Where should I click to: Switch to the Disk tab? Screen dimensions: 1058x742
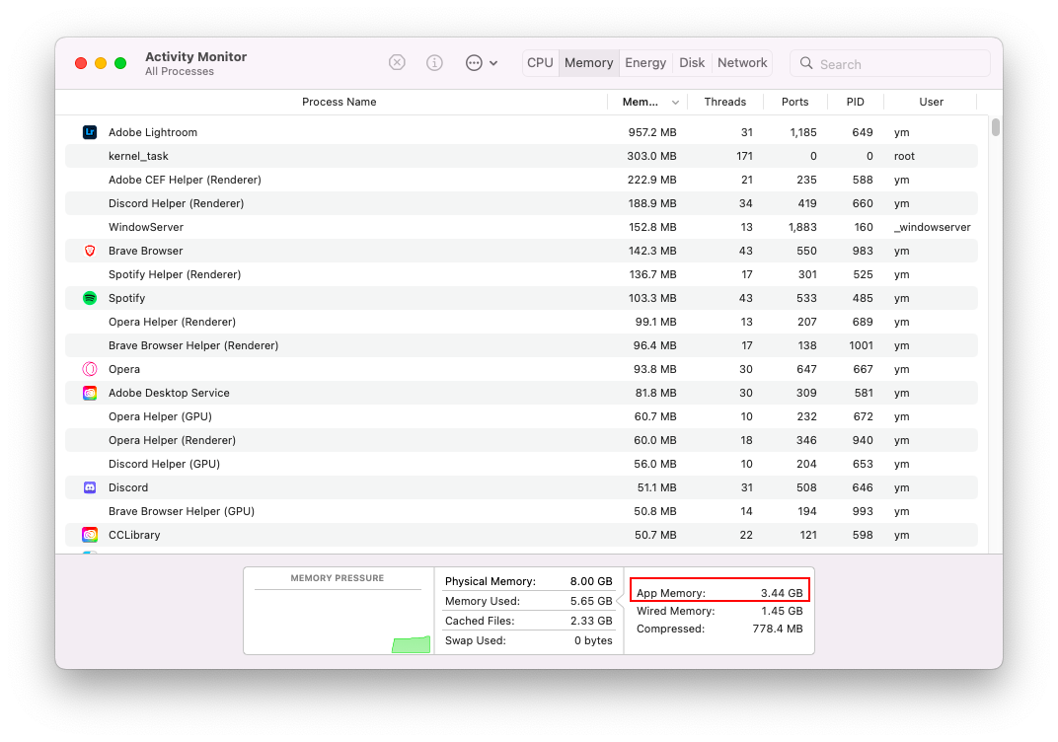coord(692,63)
